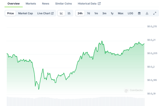The height and width of the screenshot is (106, 159).
Task: Enable LOG scale on chart
Action: pyautogui.click(x=131, y=13)
